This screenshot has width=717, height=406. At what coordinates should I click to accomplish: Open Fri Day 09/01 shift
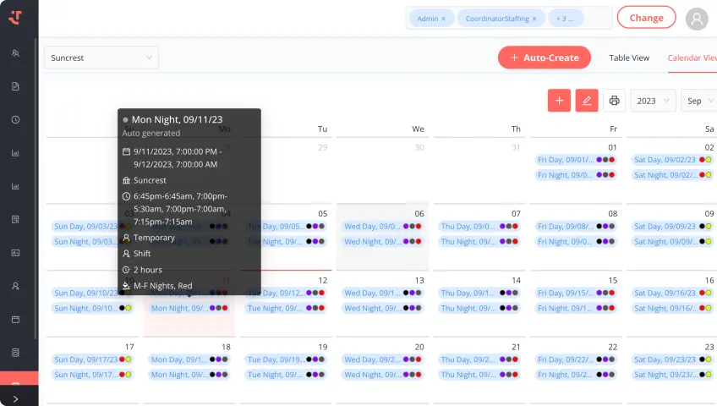pyautogui.click(x=576, y=160)
